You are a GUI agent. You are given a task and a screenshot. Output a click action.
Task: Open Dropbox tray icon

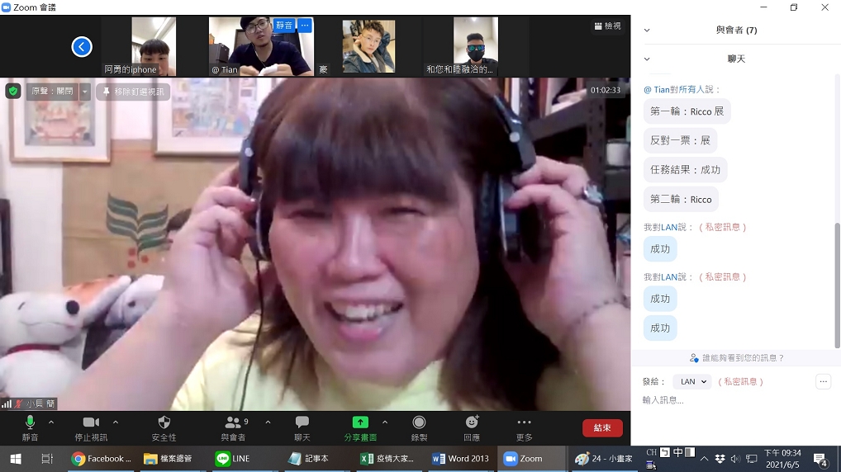point(720,459)
